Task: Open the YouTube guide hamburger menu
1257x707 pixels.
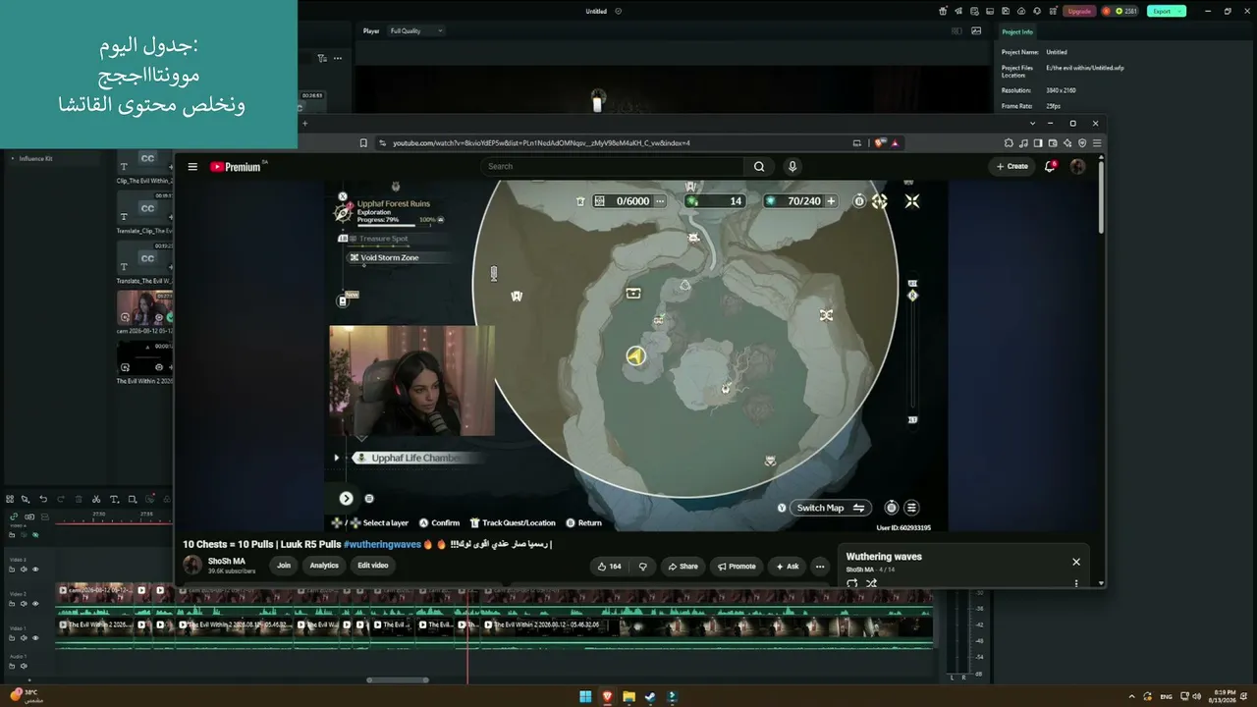Action: (192, 167)
